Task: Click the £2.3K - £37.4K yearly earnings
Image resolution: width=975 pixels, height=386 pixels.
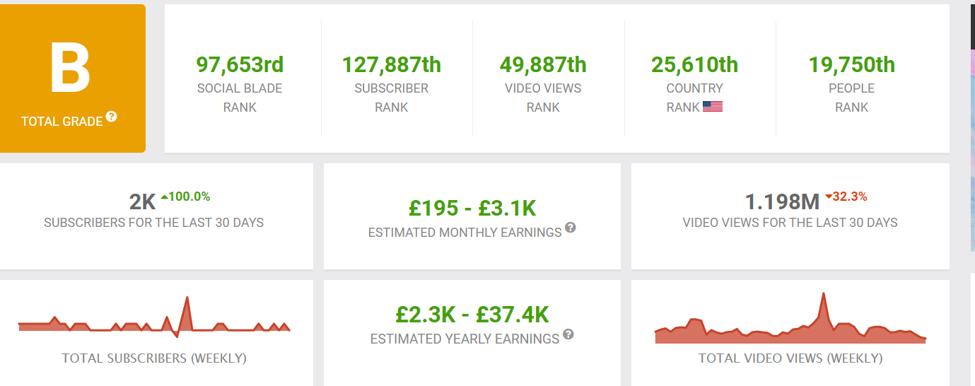Action: click(x=472, y=315)
